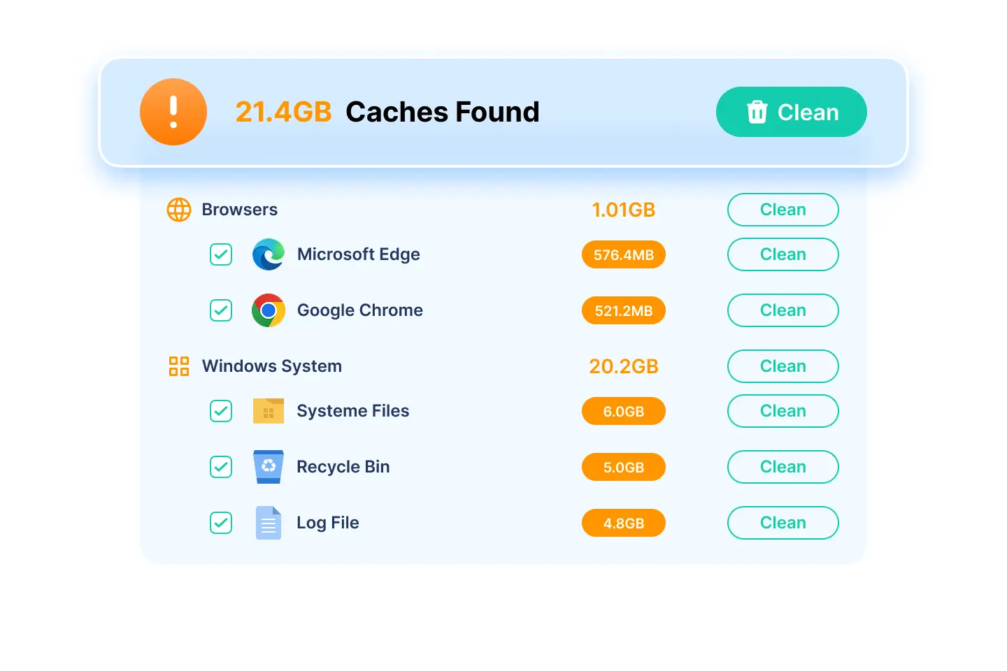Click the Microsoft Edge browser icon
1007x671 pixels.
[269, 254]
